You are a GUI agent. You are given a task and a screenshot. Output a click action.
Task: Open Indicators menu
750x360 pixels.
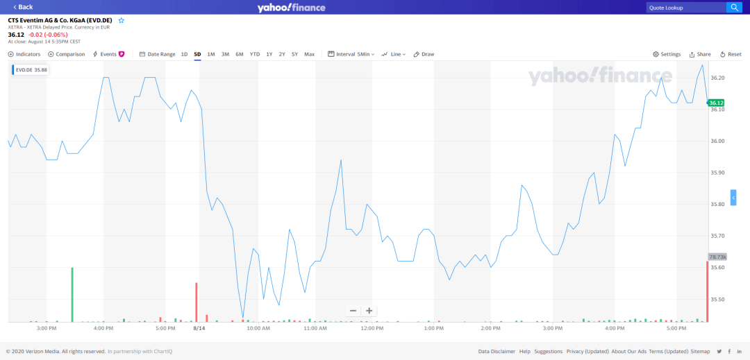pos(24,54)
